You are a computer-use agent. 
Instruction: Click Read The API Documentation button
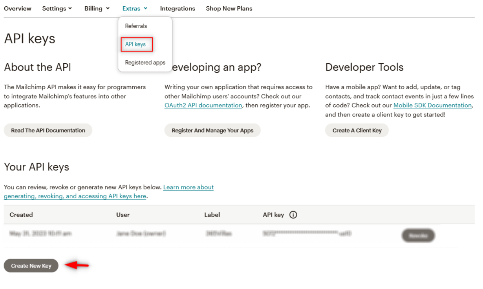(x=48, y=130)
